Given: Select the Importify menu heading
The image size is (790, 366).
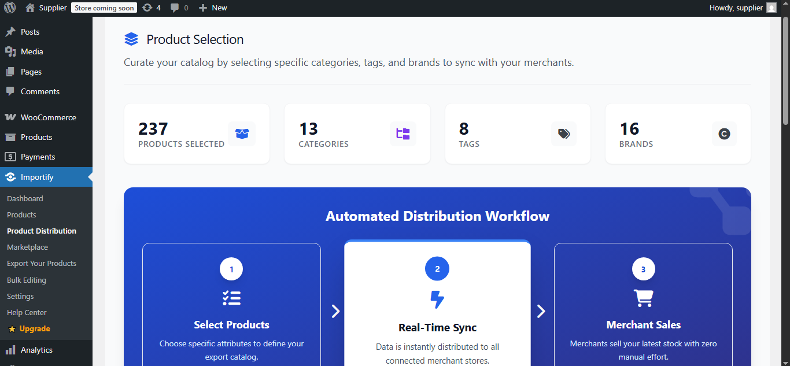Looking at the screenshot, I should pyautogui.click(x=46, y=177).
